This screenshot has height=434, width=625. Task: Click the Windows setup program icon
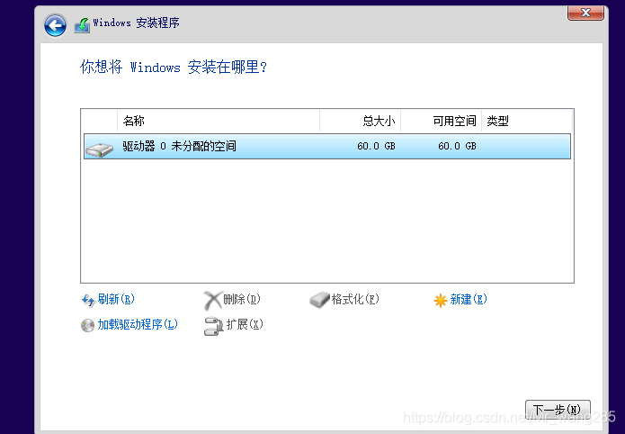[82, 25]
